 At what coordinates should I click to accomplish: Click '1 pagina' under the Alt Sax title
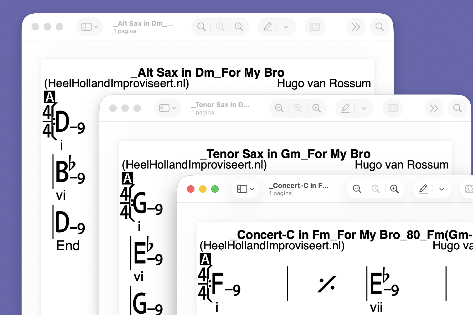pyautogui.click(x=125, y=31)
